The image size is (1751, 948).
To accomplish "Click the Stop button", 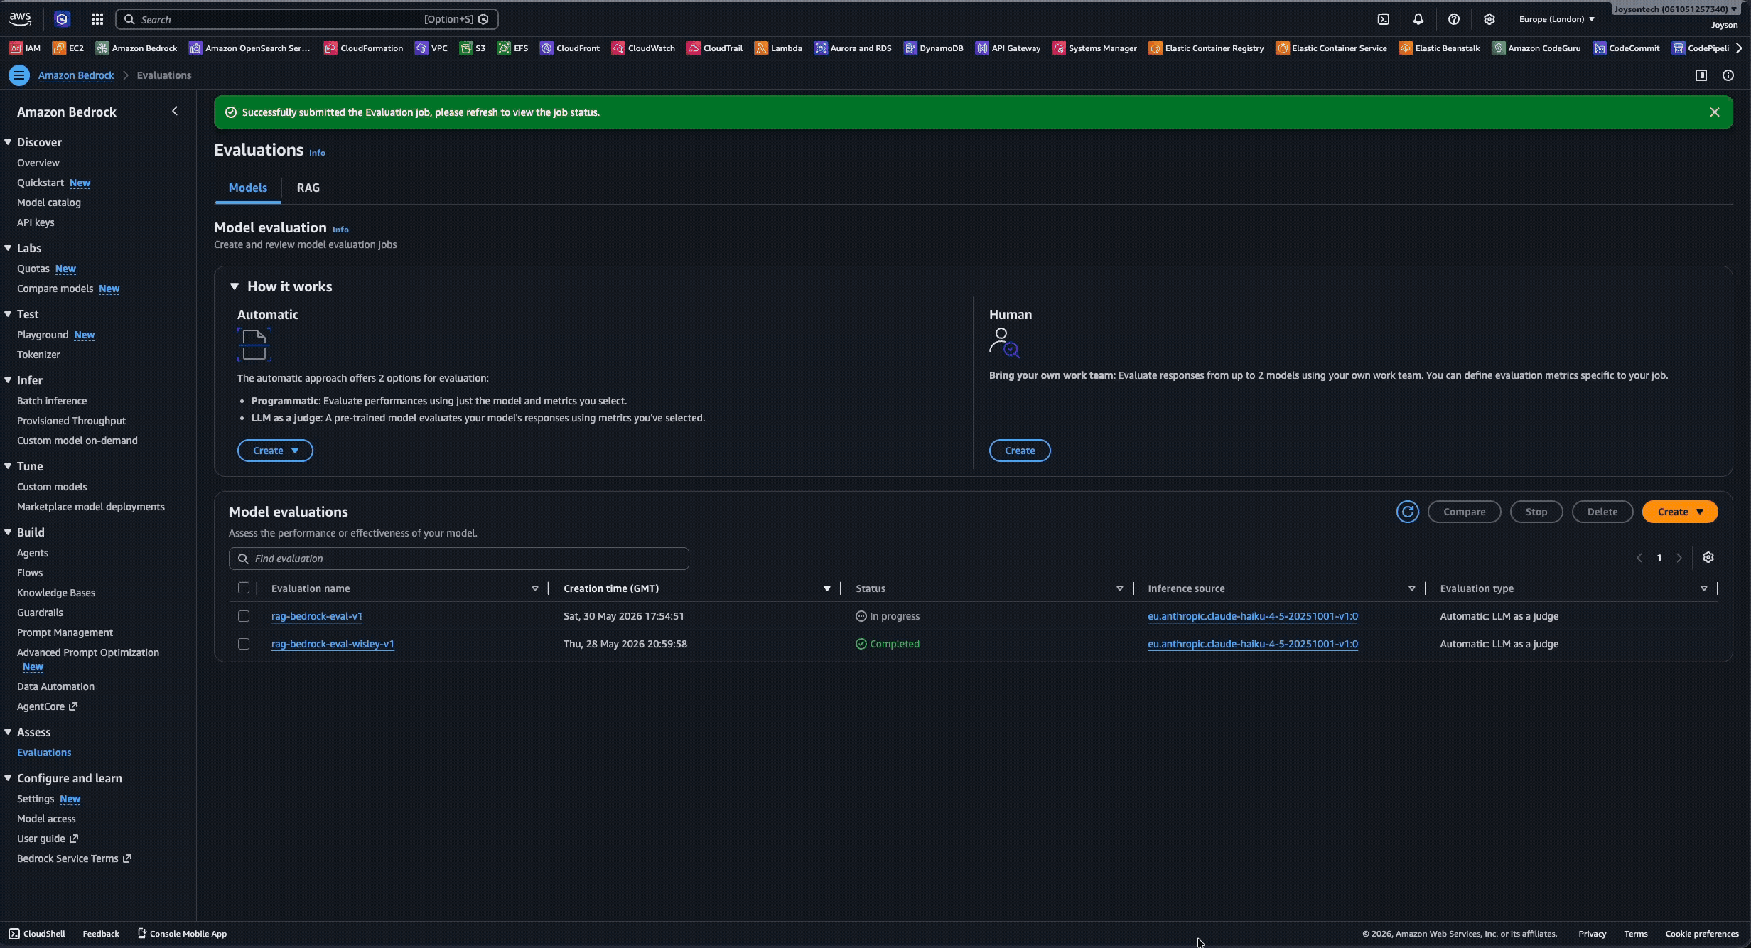I will 1536,512.
